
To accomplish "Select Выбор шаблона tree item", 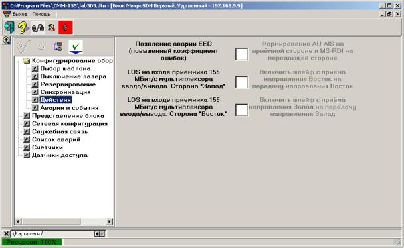I will (65, 68).
